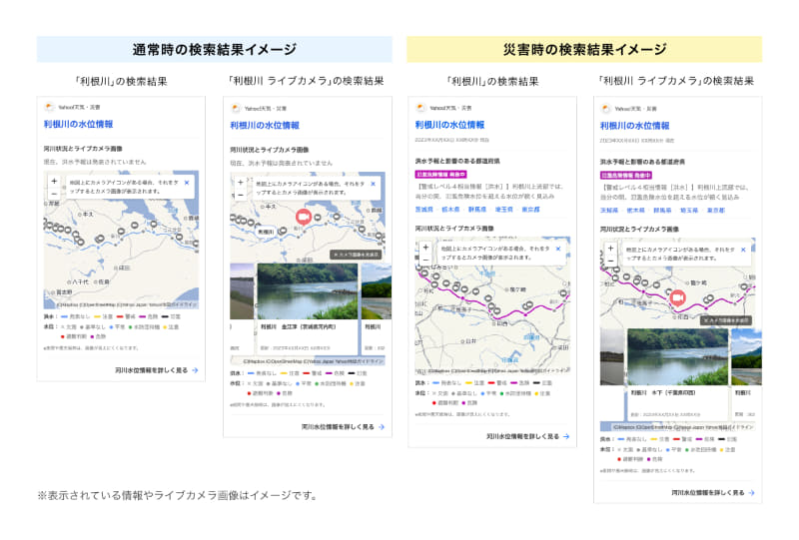Open 利根川の水位情報 title in disaster-time 利根川 result

tap(449, 125)
